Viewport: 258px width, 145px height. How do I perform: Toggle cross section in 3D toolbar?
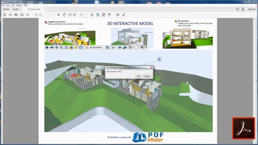pyautogui.click(x=142, y=48)
